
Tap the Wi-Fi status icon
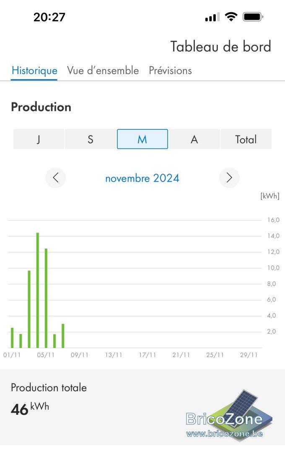coord(231,17)
